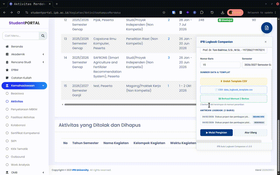280x175 pixels.
Task: Open the Beranda home icon
Action: 7,47
